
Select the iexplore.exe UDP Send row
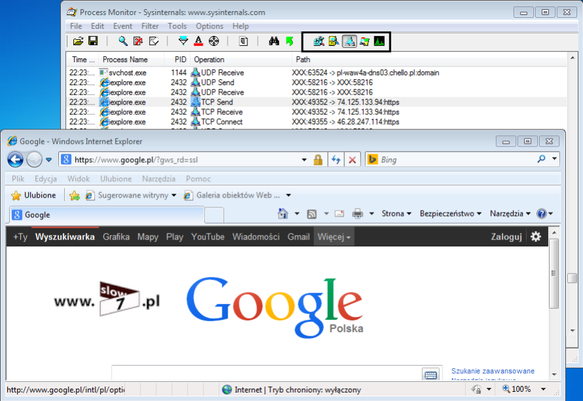point(317,82)
